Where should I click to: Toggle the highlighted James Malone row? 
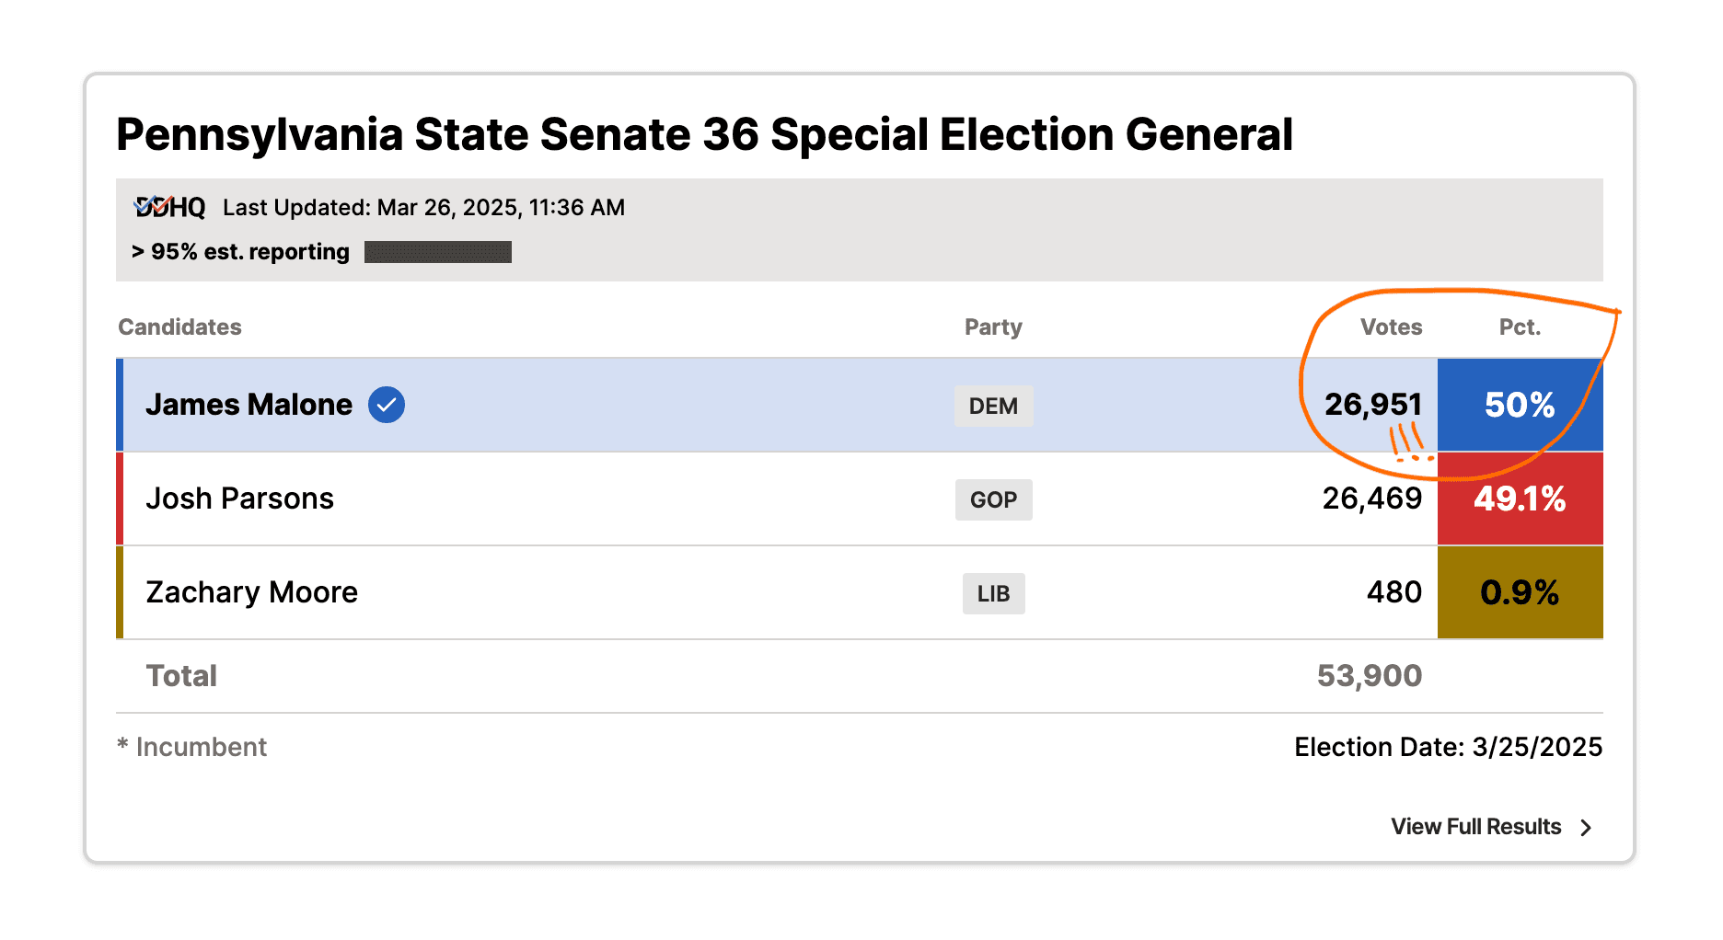tap(644, 405)
